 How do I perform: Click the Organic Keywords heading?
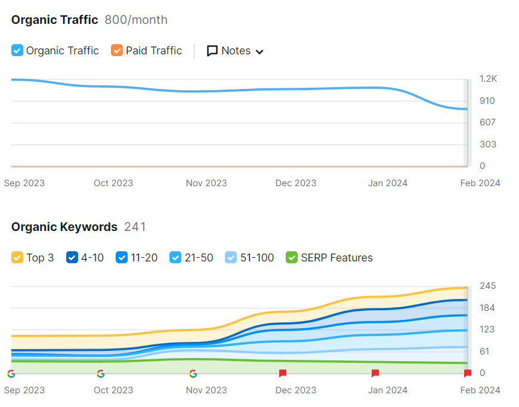[64, 227]
